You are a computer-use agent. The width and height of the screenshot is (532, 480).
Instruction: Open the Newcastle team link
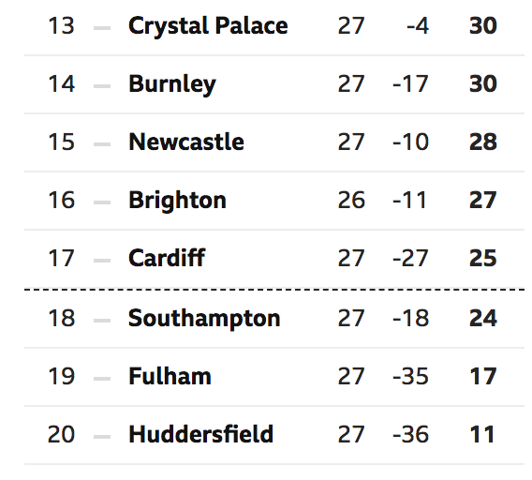click(x=186, y=142)
